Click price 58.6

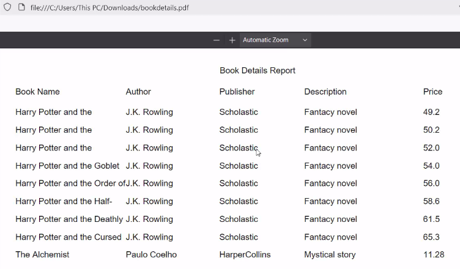[431, 202]
